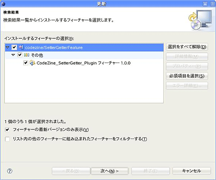Uncheck the codezine/SetterGetterFeature checkbox
This screenshot has width=216, height=180.
(x=14, y=47)
